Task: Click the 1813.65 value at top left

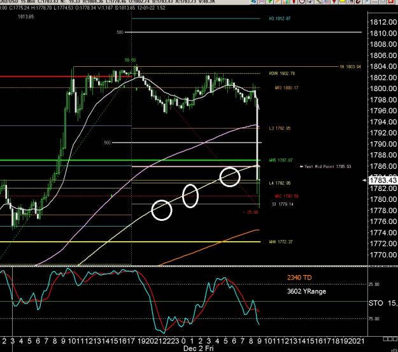Action: coord(26,17)
